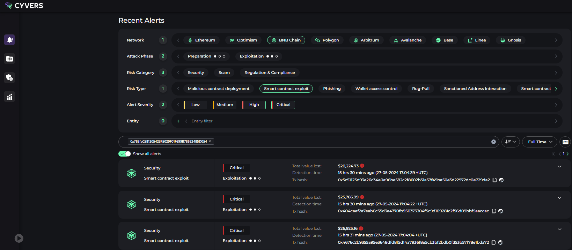Open the alerts bell icon in sidebar
Viewport: 572px width, 250px height.
(x=9, y=40)
